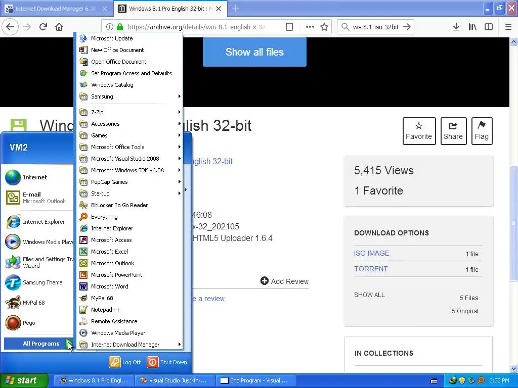The image size is (518, 388).
Task: Click the BitLocker To Go Reader icon
Action: 83,205
